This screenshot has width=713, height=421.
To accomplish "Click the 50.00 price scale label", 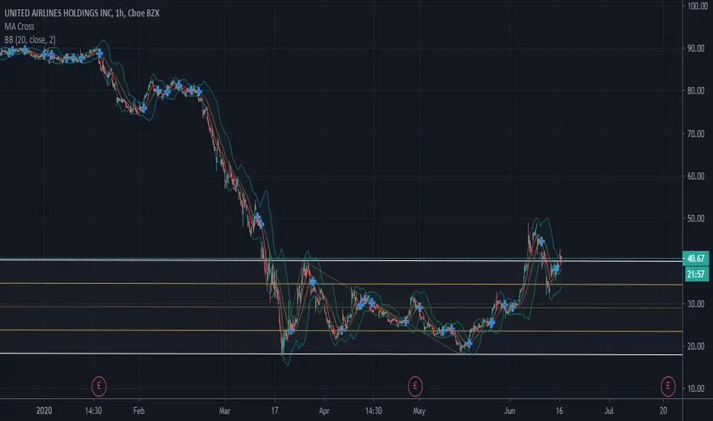I will 695,218.
